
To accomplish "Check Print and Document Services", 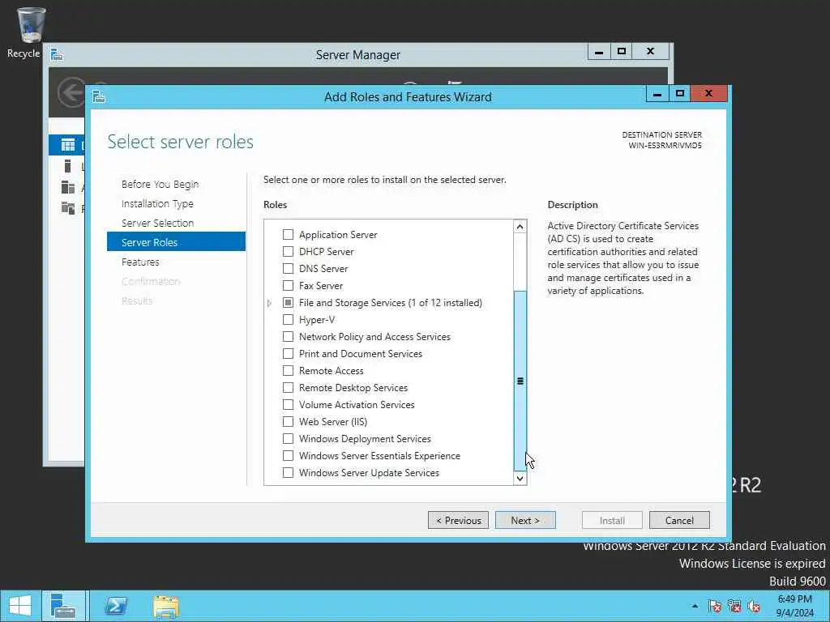I will pos(288,353).
